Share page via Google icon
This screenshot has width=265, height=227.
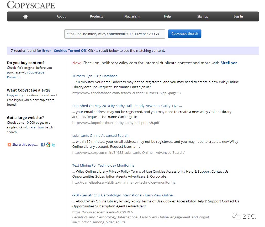[48, 145]
